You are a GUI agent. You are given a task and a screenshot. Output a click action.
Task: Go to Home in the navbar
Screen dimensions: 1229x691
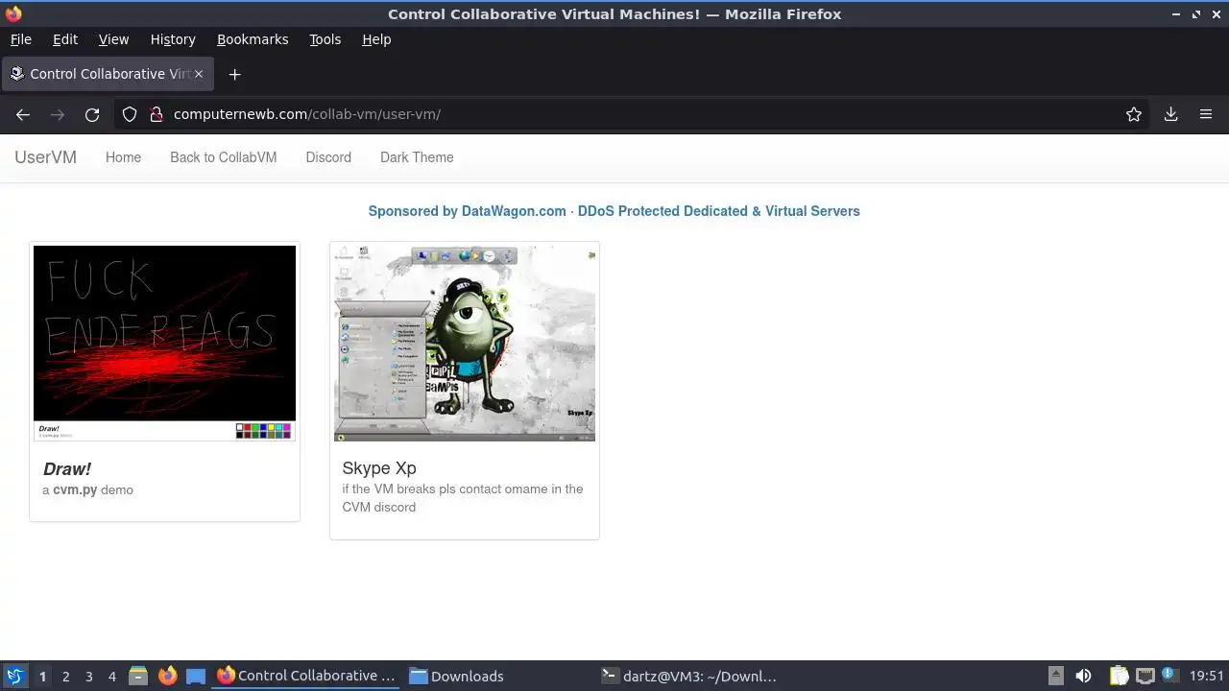click(x=123, y=157)
